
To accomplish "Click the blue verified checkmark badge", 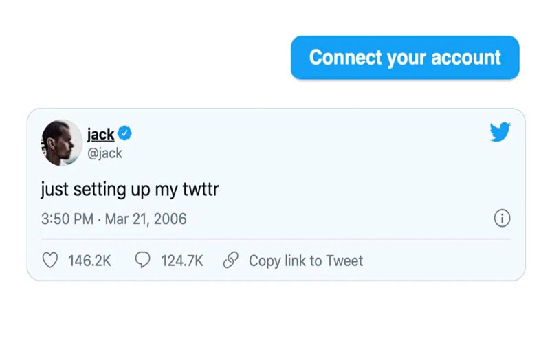I will click(x=126, y=133).
